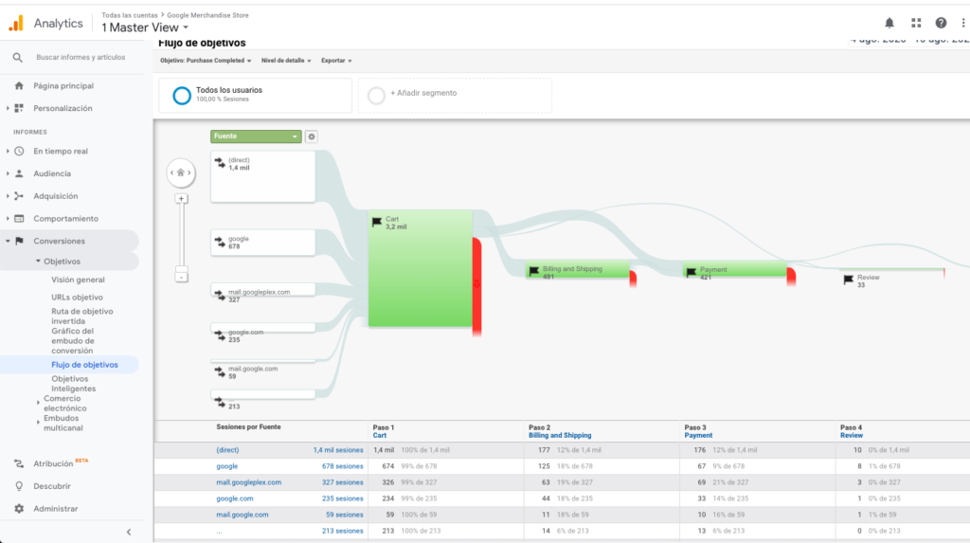Click the Audiencia person icon
The height and width of the screenshot is (543, 970).
pos(19,173)
